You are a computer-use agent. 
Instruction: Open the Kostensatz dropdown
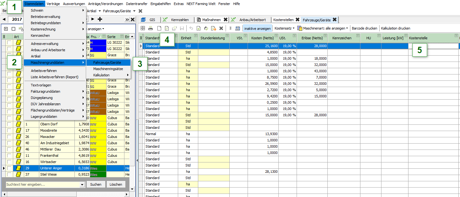[x=284, y=28]
